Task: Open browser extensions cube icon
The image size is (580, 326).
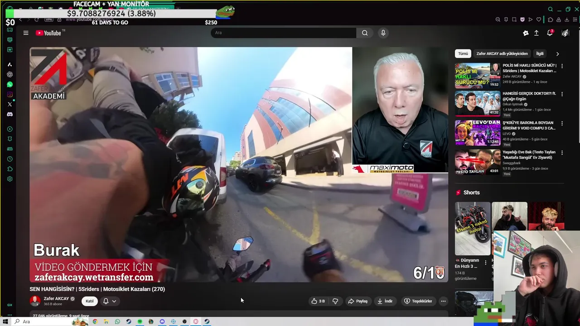Action: coord(551,19)
